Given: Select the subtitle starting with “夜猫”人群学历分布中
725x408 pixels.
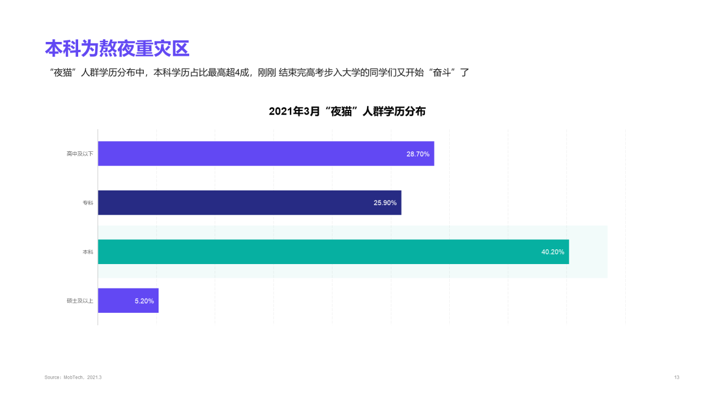Looking at the screenshot, I should tap(260, 73).
